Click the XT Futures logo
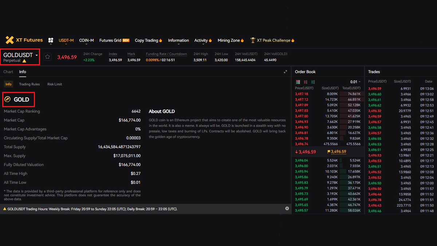Screen dimensions: 437x246 point(24,40)
